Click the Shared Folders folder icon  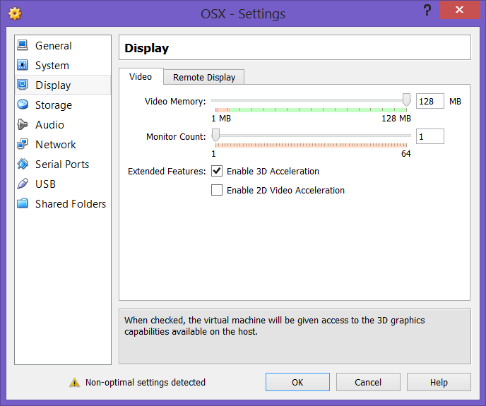click(23, 203)
